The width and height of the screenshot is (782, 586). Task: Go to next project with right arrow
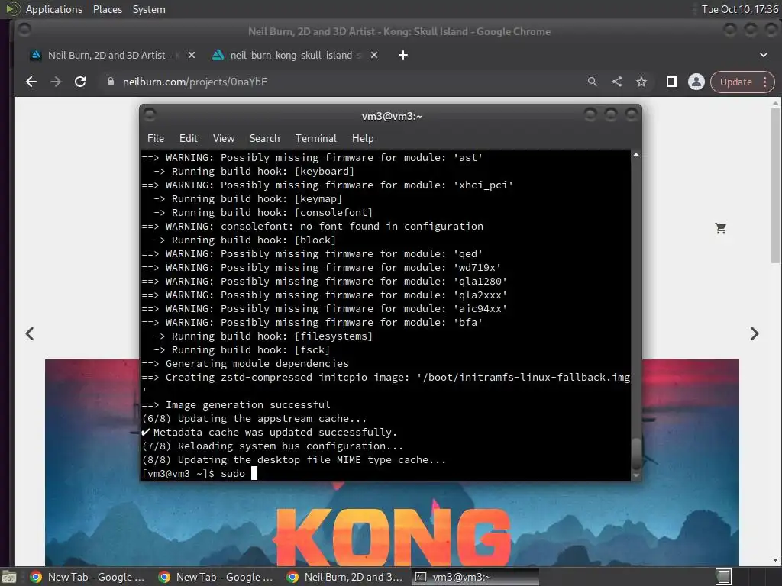coord(754,333)
